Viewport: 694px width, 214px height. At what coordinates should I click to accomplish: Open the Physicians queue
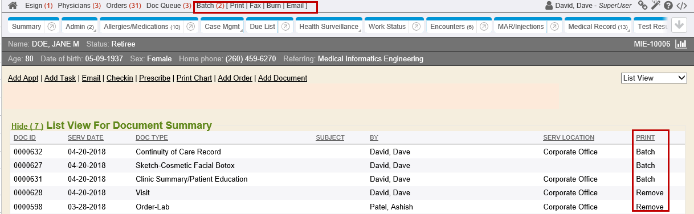tap(80, 6)
